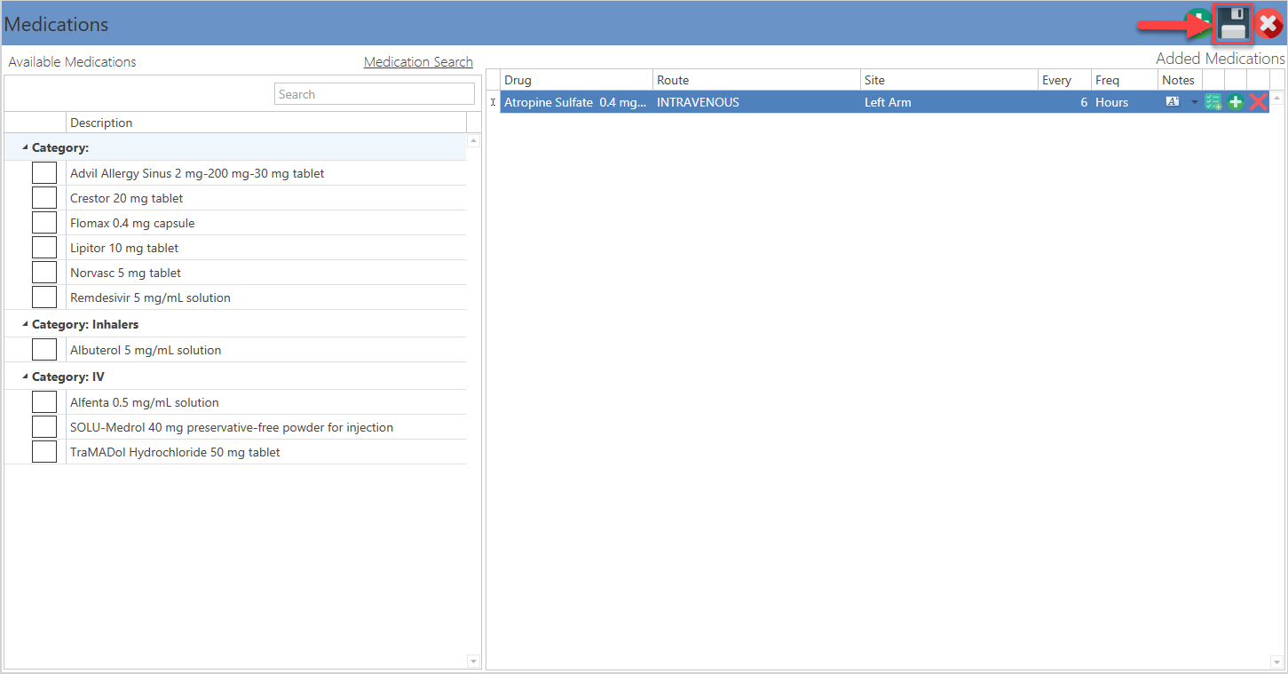Image resolution: width=1288 pixels, height=674 pixels.
Task: Sort by the Every column header
Action: [1064, 80]
